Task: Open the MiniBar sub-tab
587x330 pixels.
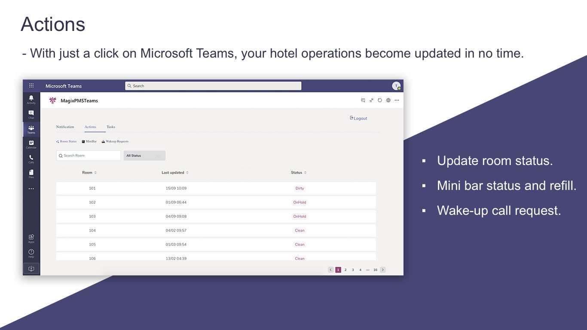Action: pyautogui.click(x=89, y=141)
